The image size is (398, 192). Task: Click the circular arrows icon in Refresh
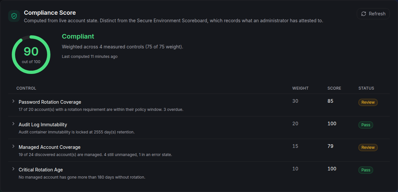click(x=364, y=14)
